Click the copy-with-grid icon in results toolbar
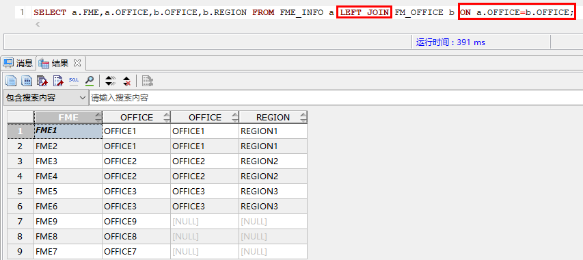This screenshot has width=583, height=260. (x=27, y=81)
